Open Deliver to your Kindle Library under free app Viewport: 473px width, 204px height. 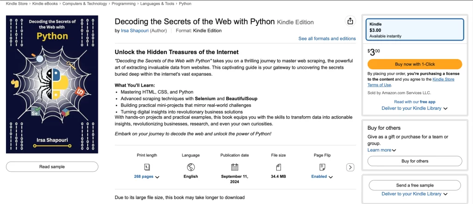point(414,108)
